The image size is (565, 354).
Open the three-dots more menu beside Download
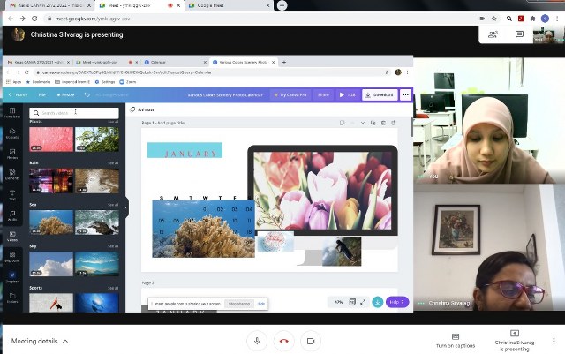coord(405,94)
